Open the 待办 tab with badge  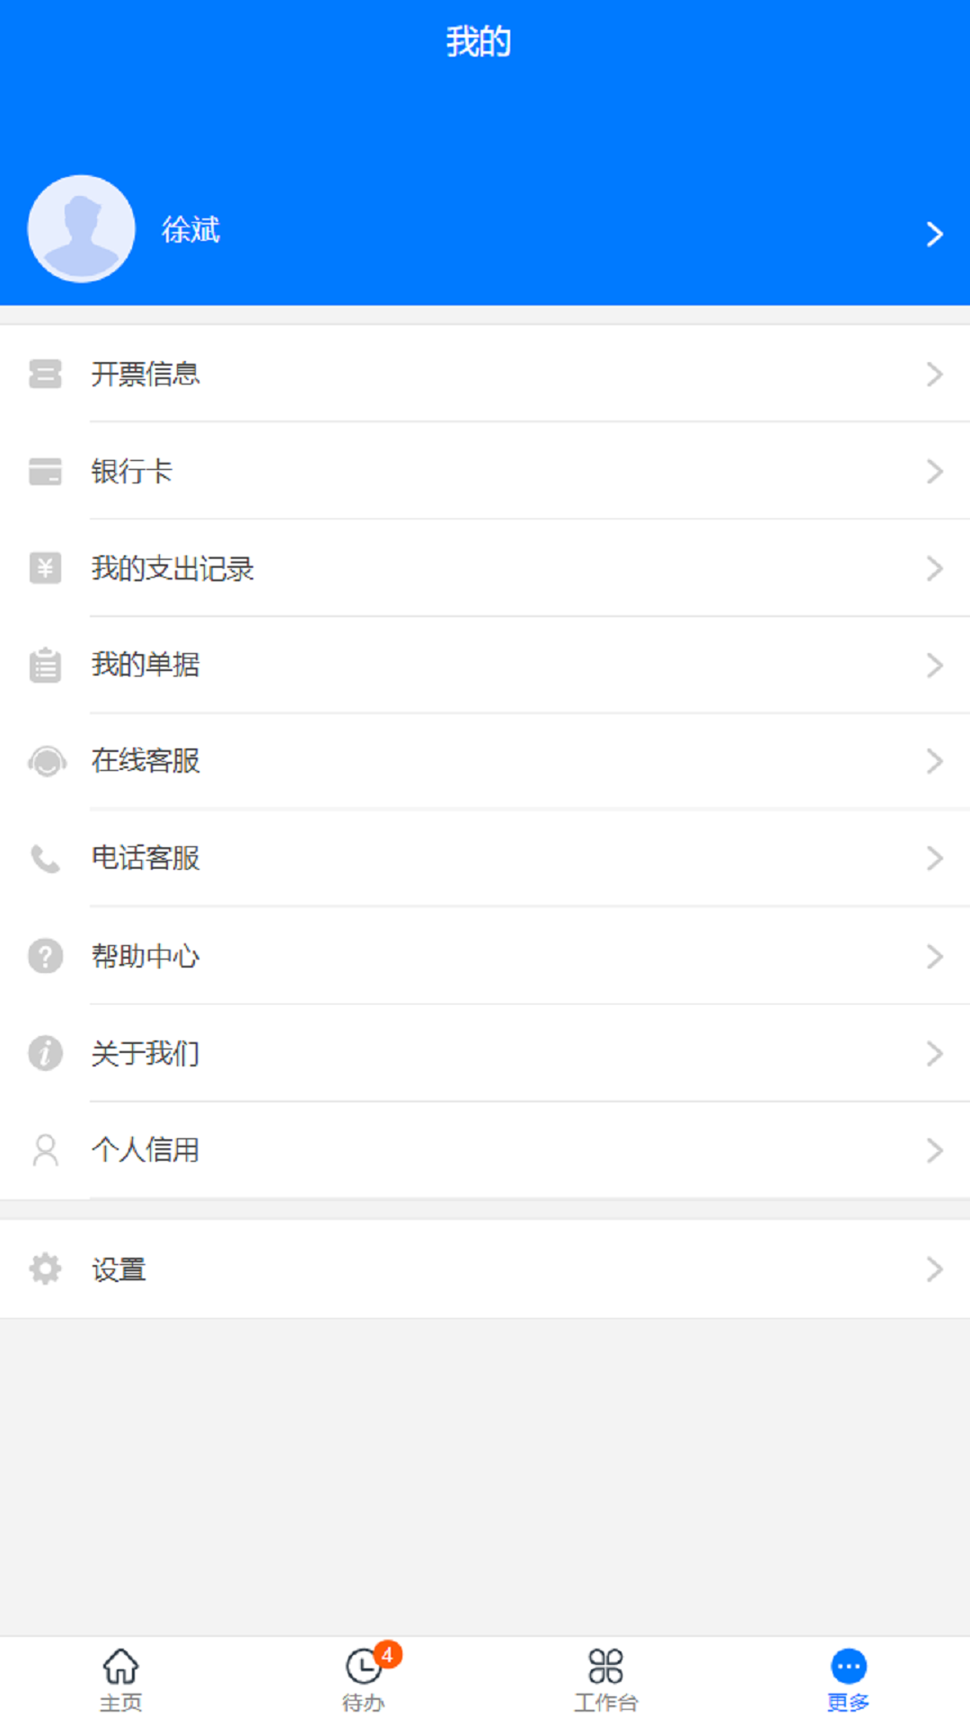coord(364,1678)
